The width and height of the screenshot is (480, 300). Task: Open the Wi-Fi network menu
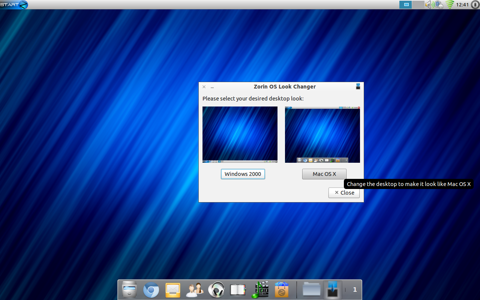pos(450,5)
